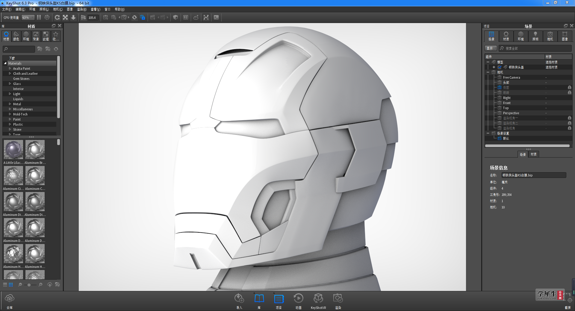Open the 显示 display dropdown
575x311 pixels.
coord(491,48)
